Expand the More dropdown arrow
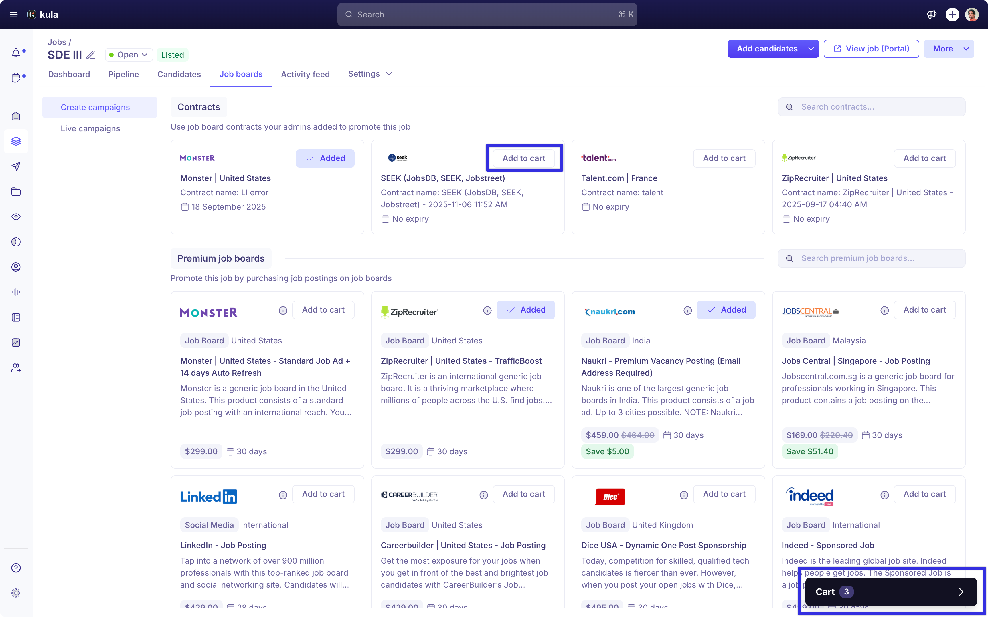Viewport: 988px width, 617px height. [x=966, y=49]
